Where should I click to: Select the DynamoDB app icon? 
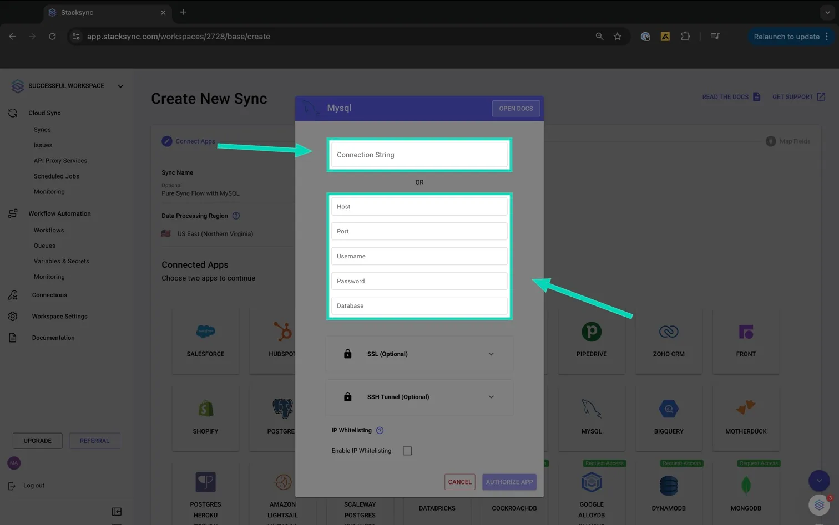click(669, 486)
